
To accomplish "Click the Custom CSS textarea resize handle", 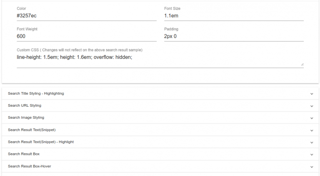I will [x=302, y=64].
